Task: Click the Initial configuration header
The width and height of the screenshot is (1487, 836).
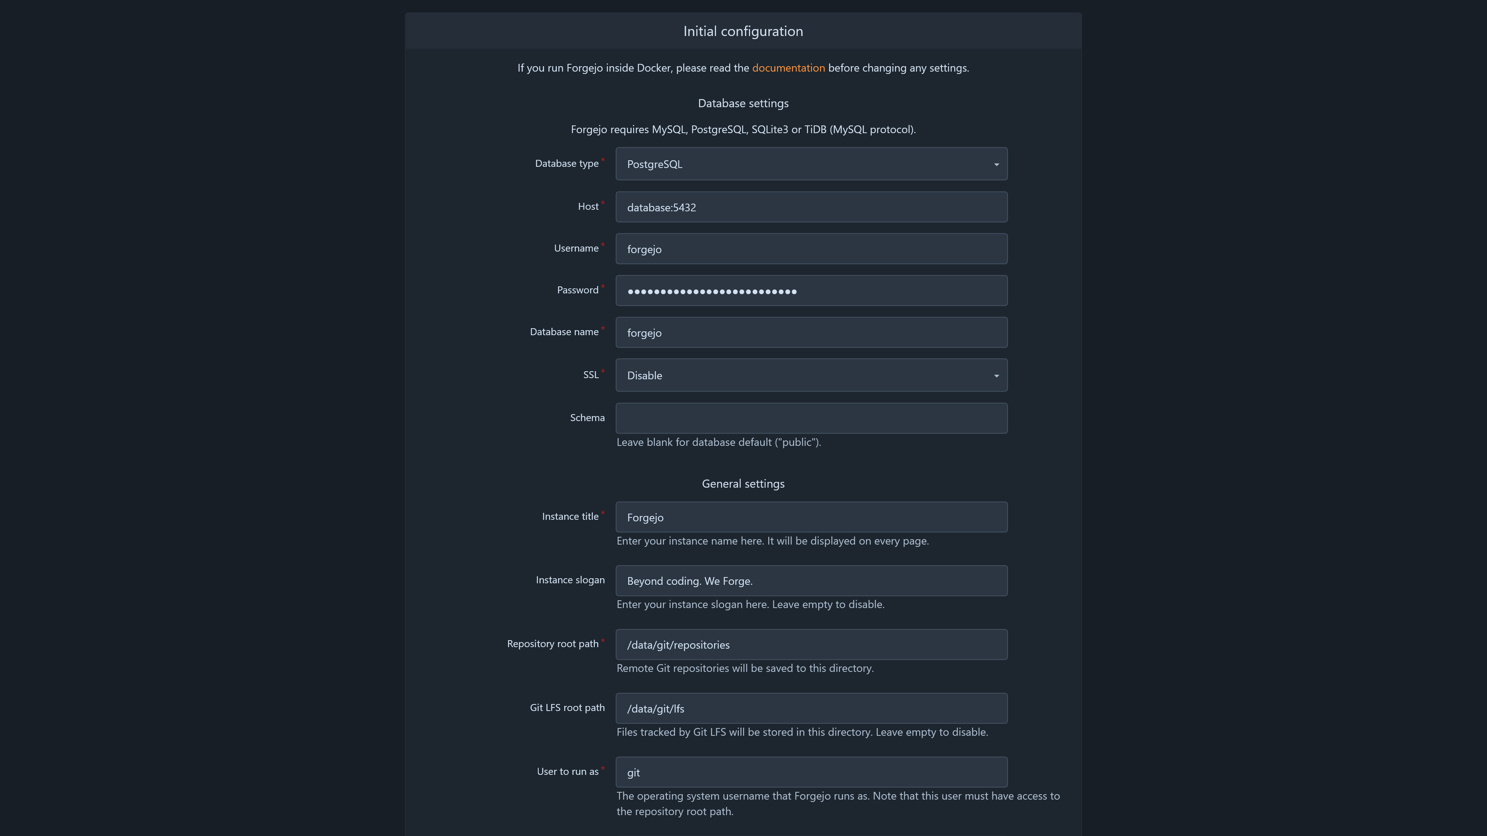Action: point(743,31)
